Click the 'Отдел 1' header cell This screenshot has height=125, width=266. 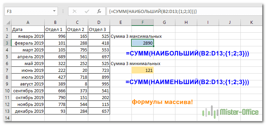click(55, 30)
